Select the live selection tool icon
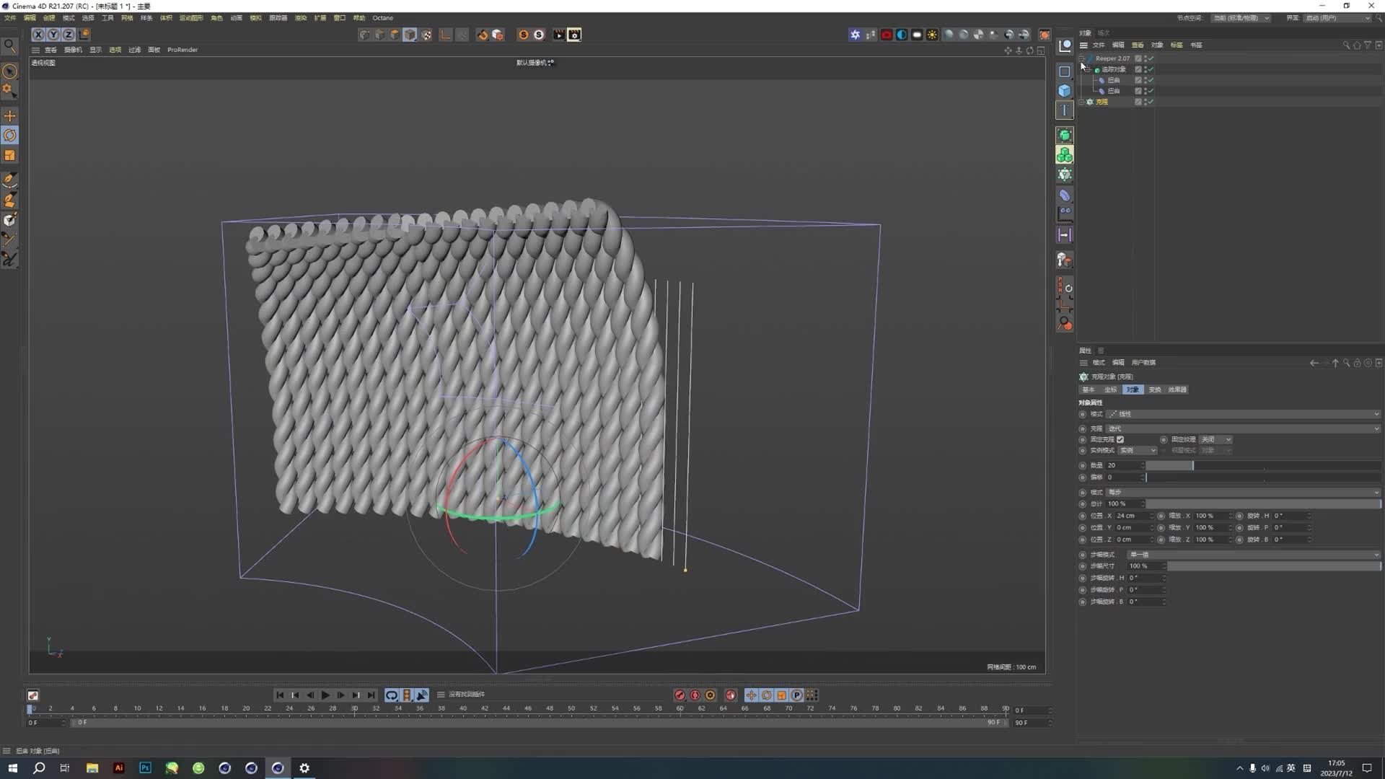The image size is (1385, 779). coord(10,71)
